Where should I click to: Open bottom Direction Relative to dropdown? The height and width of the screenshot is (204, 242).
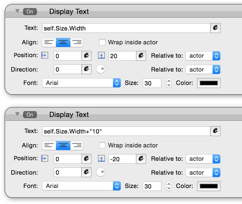[203, 172]
